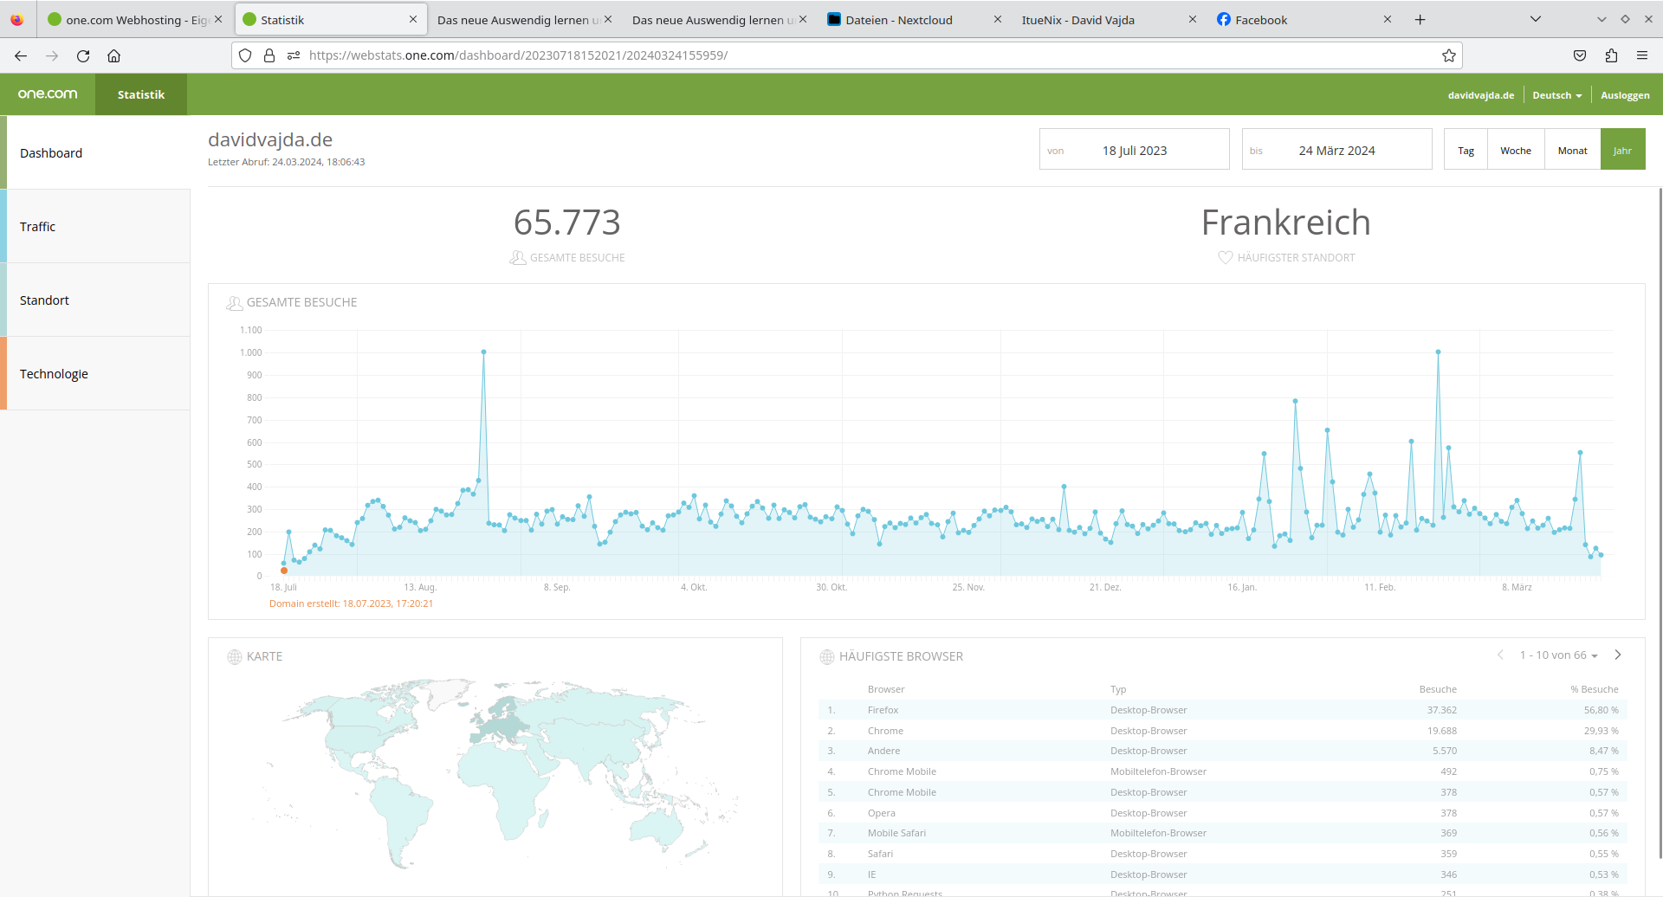Go to next page of browser list
The height and width of the screenshot is (897, 1663).
click(1617, 655)
